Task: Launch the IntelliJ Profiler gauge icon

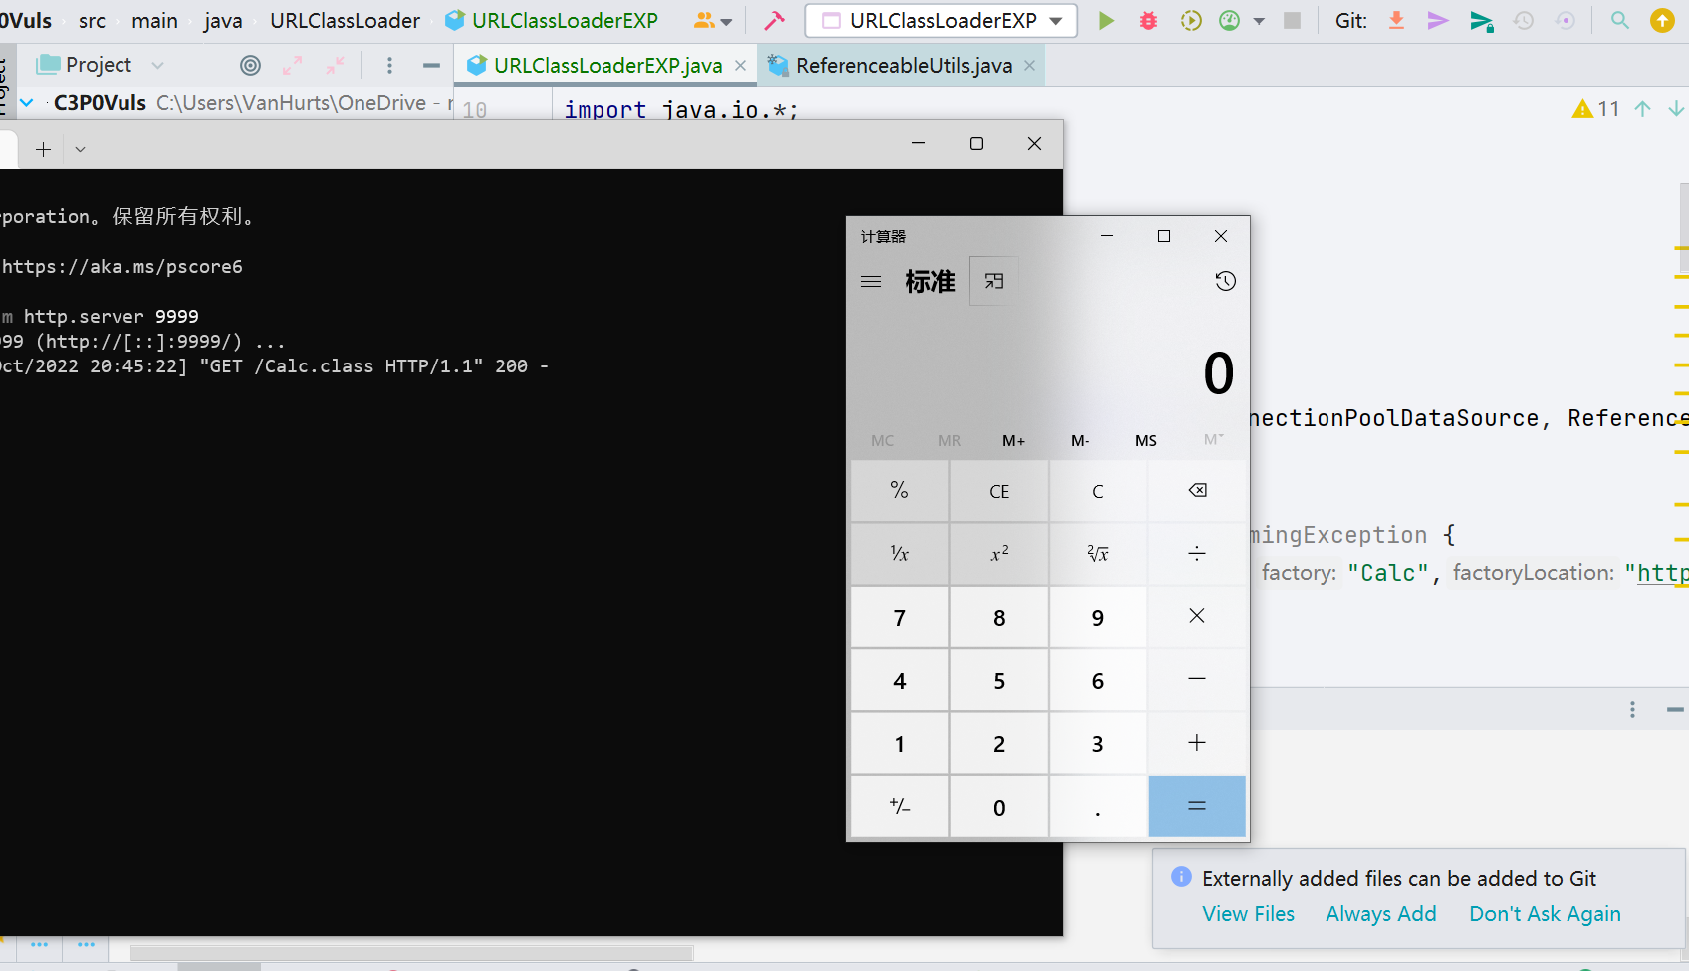Action: coord(1231,20)
